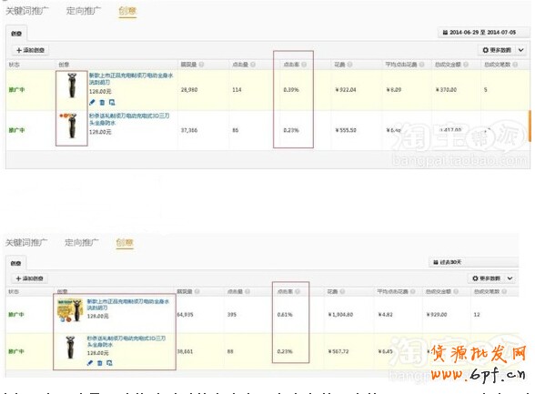Screen dimensions: 535x394
Task: Click the yellow gift-box shaver thumbnail in bottom table
Action: point(70,310)
